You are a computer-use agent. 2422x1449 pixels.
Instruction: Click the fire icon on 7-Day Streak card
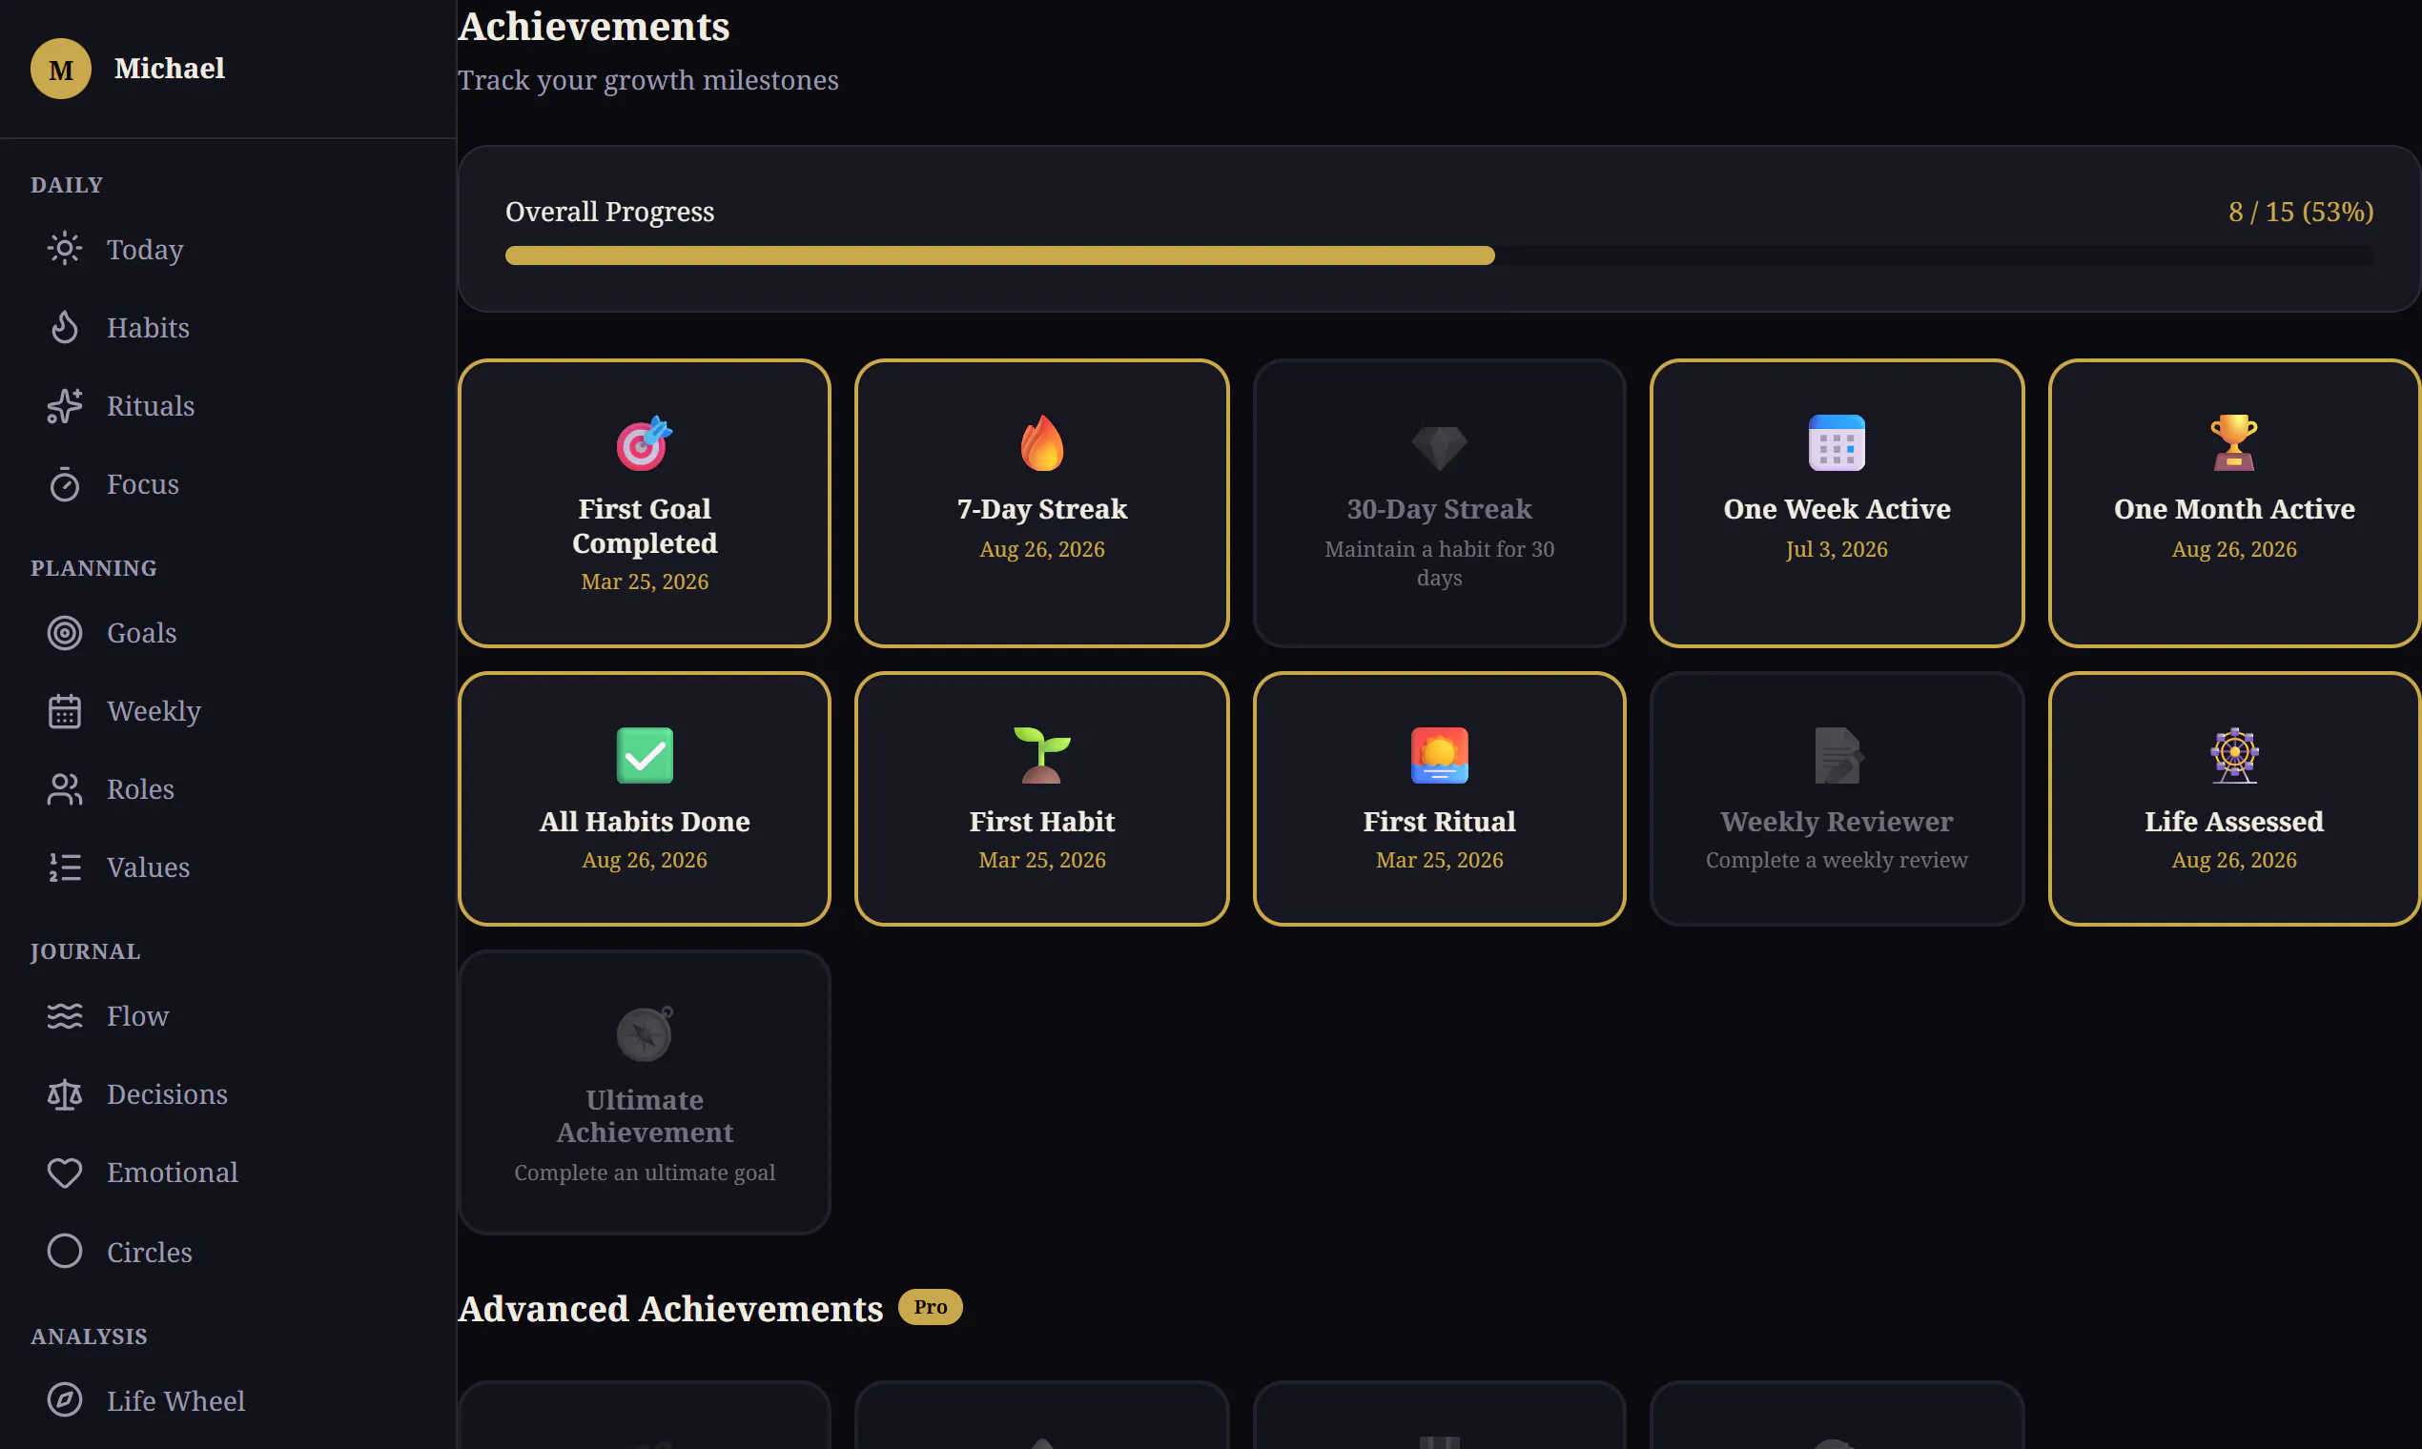coord(1042,443)
